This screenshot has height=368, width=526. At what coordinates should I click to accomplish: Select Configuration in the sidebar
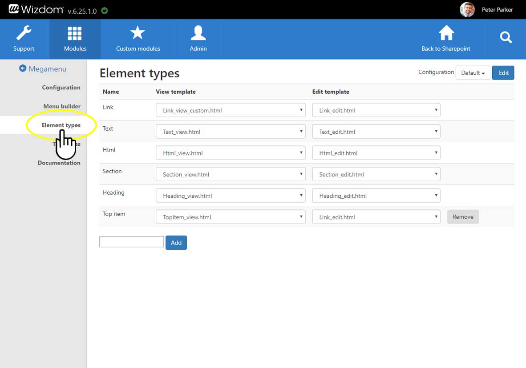point(61,88)
